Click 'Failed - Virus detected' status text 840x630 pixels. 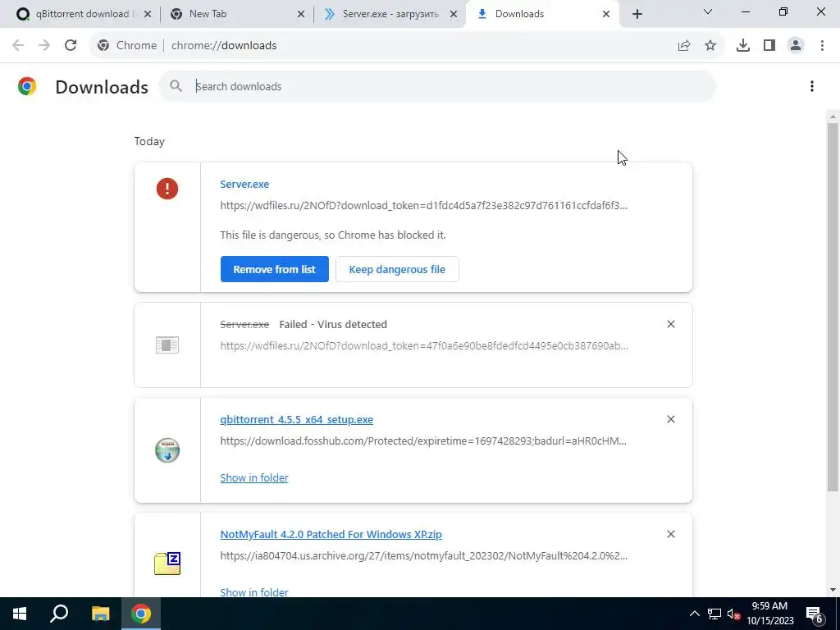(333, 325)
